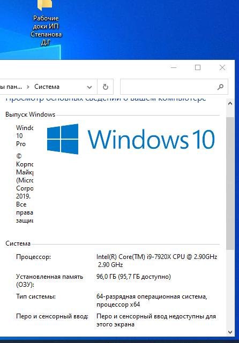Open the desktop folder "Рабочие доки ИП Степанова Д.Г"
The image size is (239, 343).
[x=46, y=23]
